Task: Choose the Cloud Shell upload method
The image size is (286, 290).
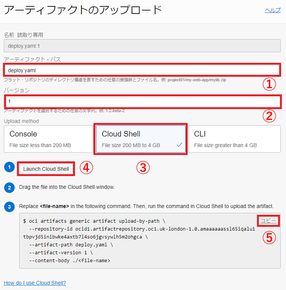Action: (140, 139)
